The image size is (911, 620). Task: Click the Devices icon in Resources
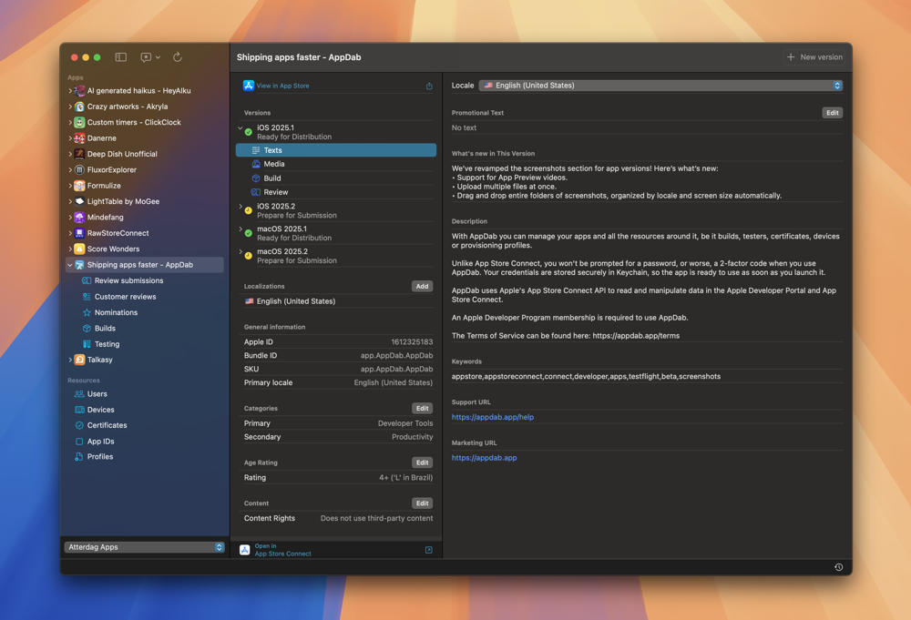pyautogui.click(x=79, y=410)
